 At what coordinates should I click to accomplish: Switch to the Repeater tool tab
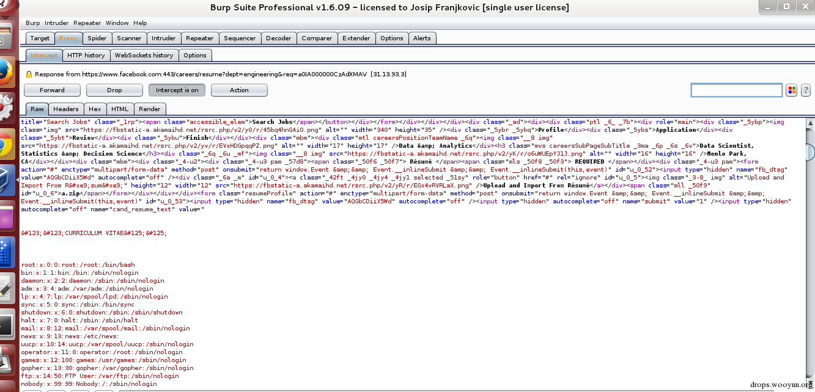coord(200,38)
